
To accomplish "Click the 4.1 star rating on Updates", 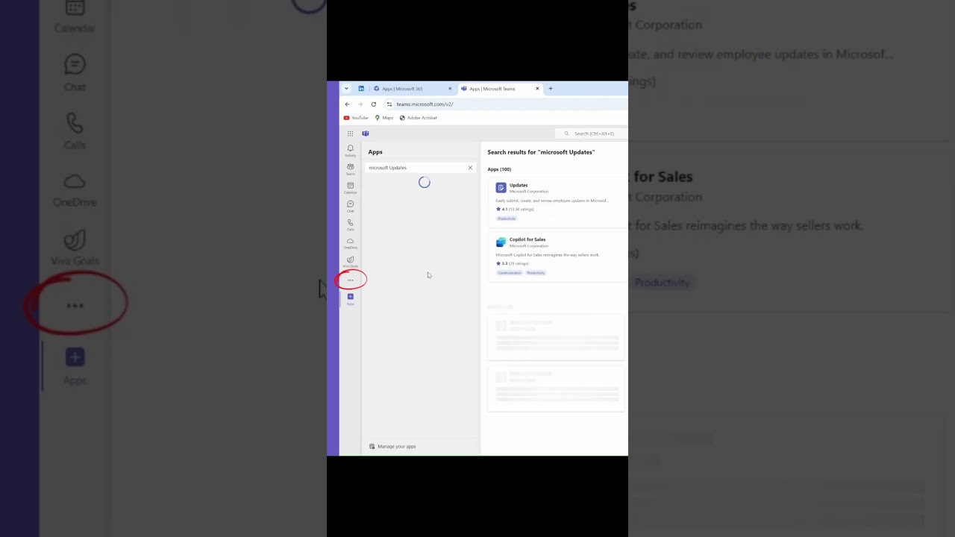I will pos(515,210).
